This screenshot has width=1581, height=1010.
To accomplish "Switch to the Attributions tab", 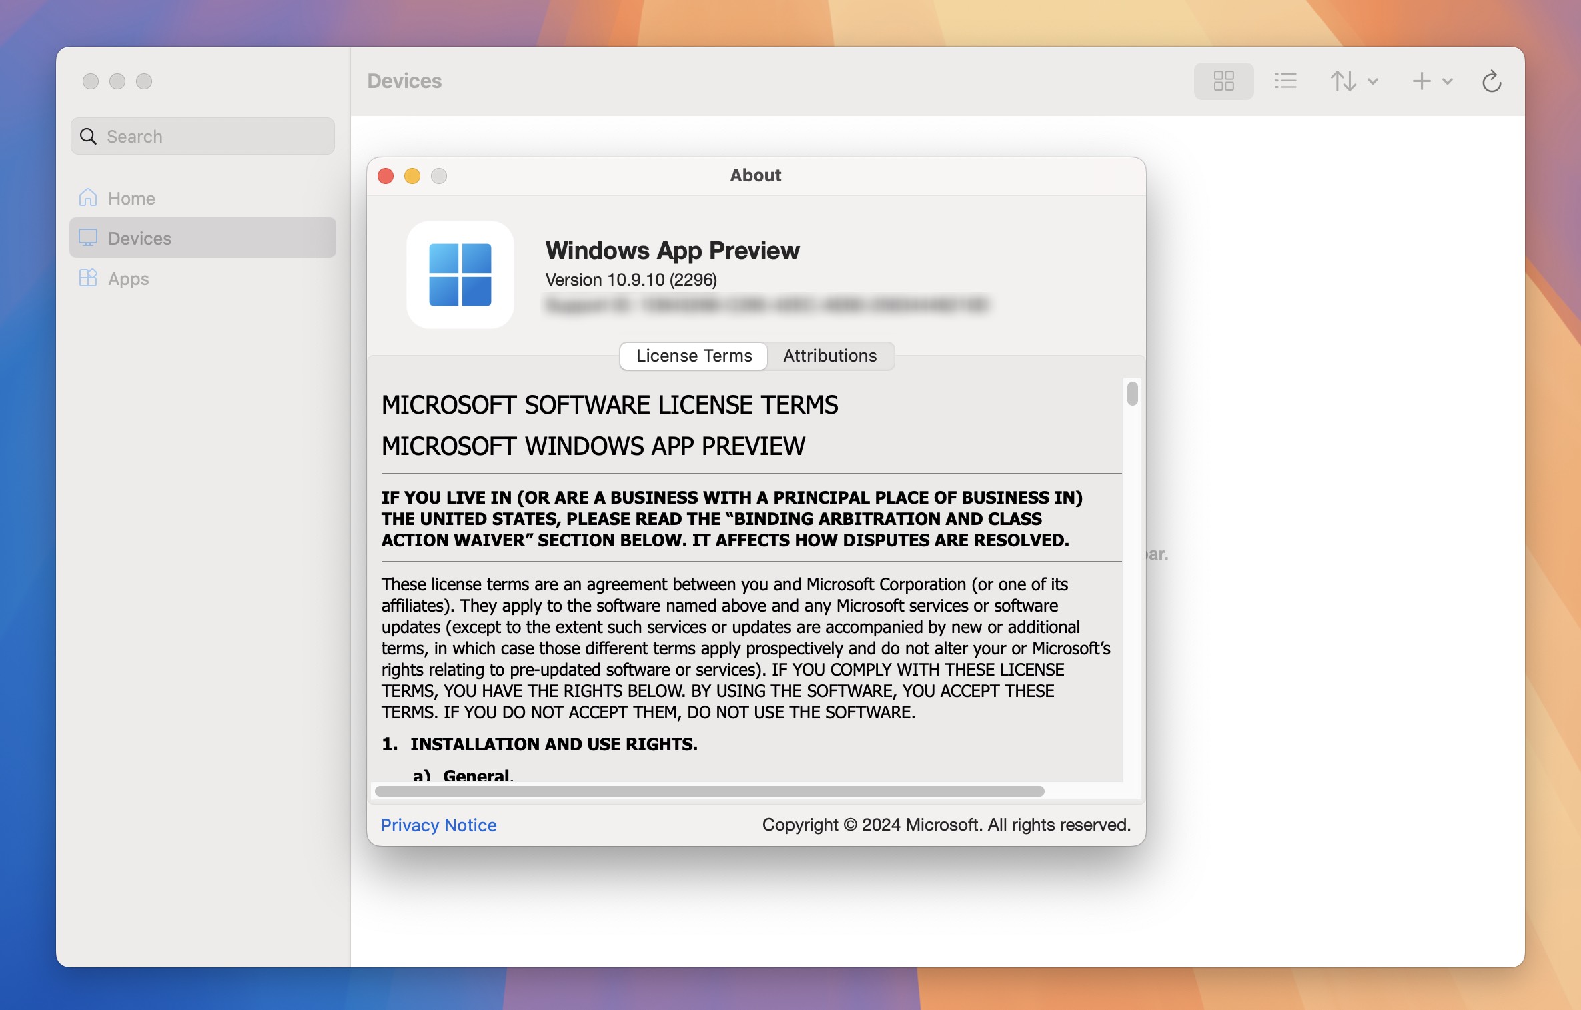I will point(830,355).
